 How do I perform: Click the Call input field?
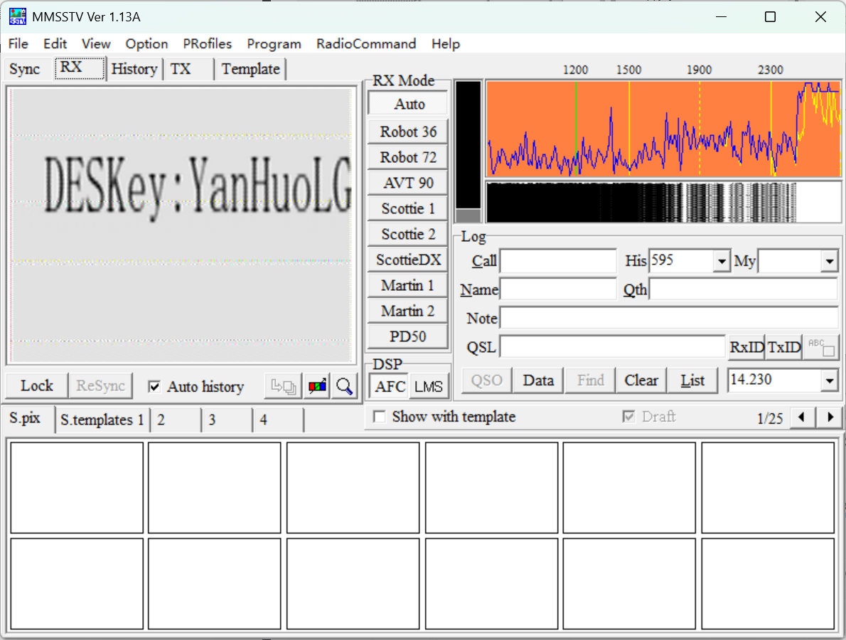pos(558,261)
